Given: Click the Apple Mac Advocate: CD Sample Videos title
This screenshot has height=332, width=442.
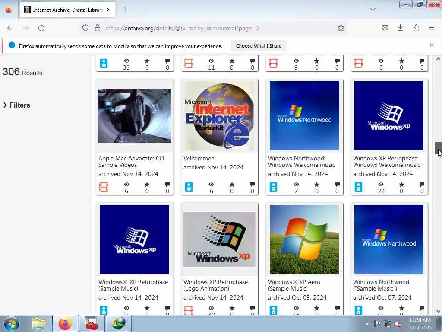Looking at the screenshot, I should 131,162.
